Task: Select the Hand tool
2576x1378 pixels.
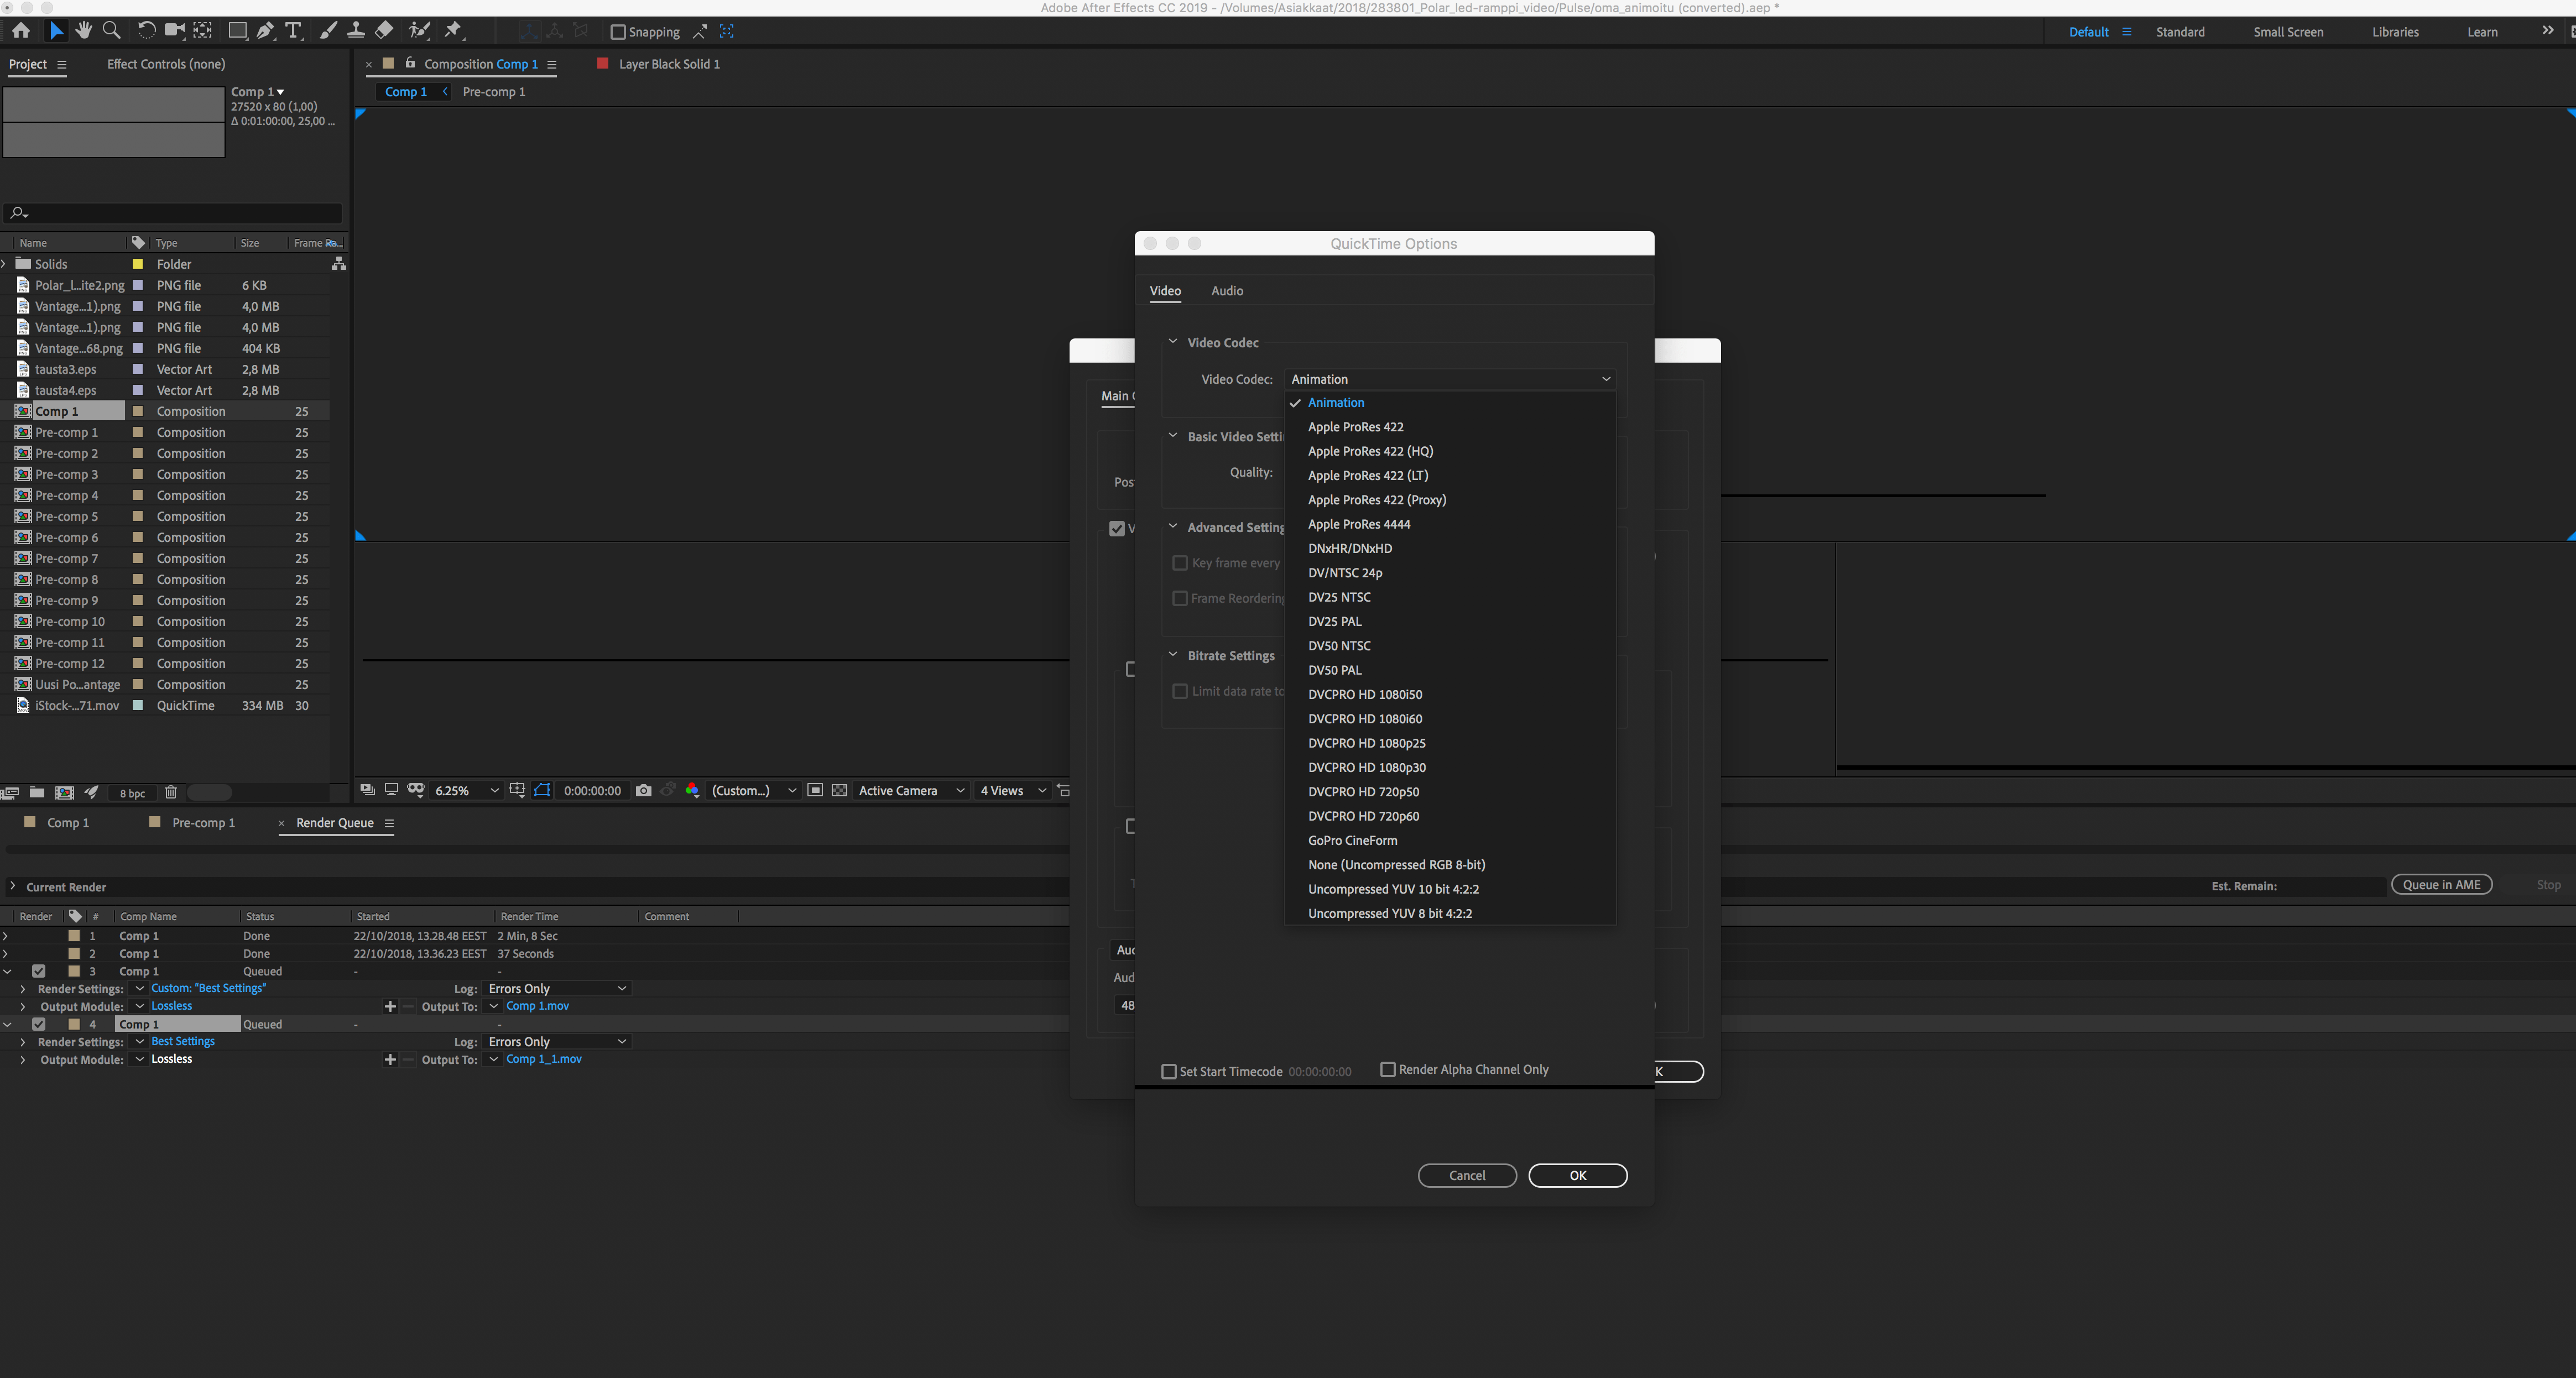Action: point(84,31)
